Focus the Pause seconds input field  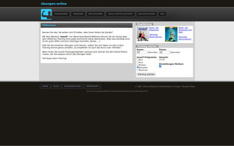pyautogui.click(x=164, y=52)
